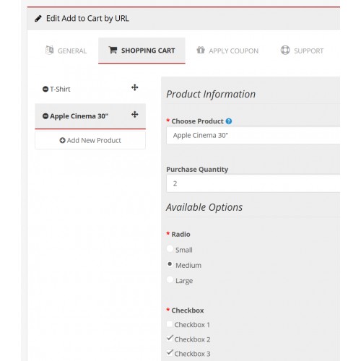Enable the Checkbox 1 option

point(170,324)
